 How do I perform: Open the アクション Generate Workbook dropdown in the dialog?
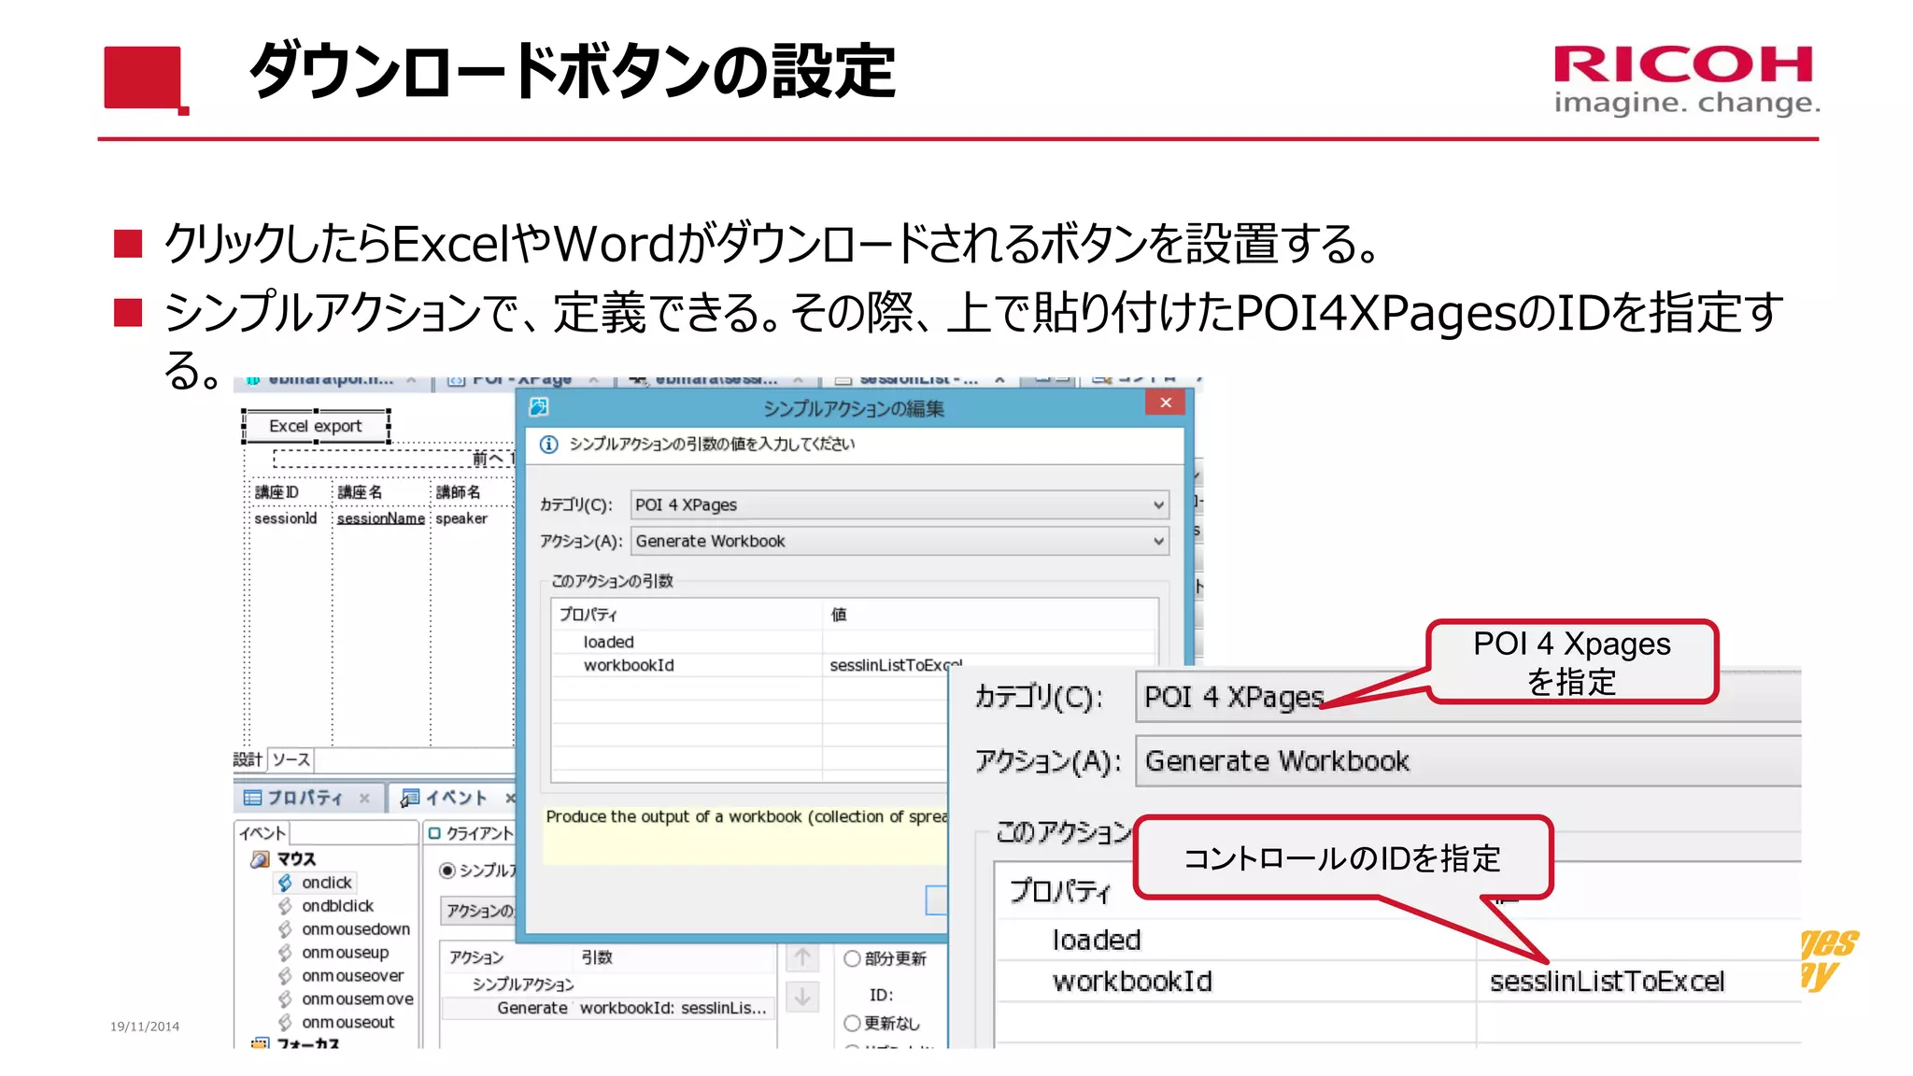(900, 541)
